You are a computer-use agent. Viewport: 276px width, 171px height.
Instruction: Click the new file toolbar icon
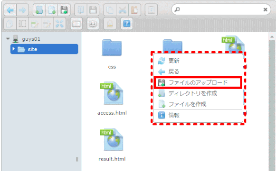tap(52, 10)
